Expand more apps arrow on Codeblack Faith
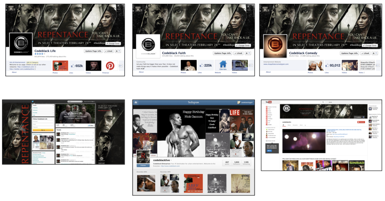This screenshot has height=201, width=385. tap(251, 65)
